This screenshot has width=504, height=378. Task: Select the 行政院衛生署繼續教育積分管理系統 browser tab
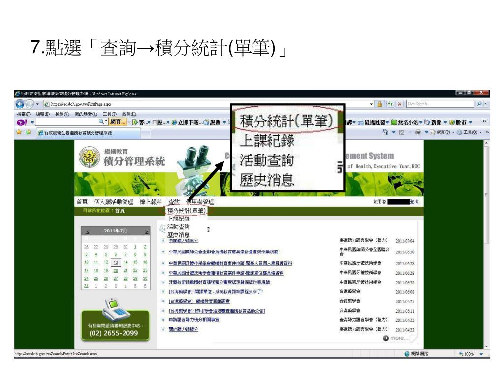click(x=88, y=133)
